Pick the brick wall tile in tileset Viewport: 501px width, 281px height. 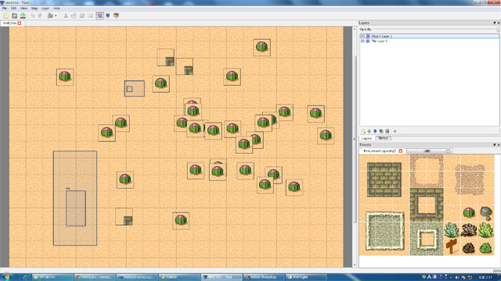pos(384,180)
